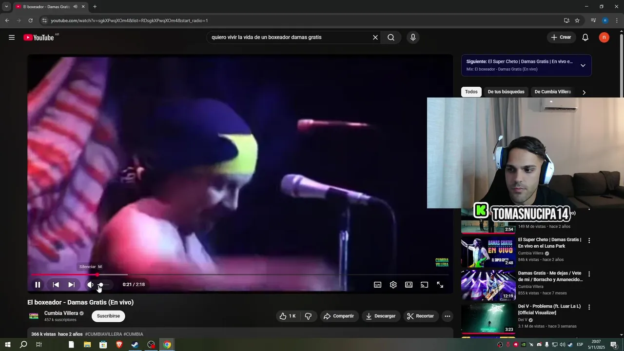Click the Chrome address bar URL
The height and width of the screenshot is (351, 624).
point(129,20)
